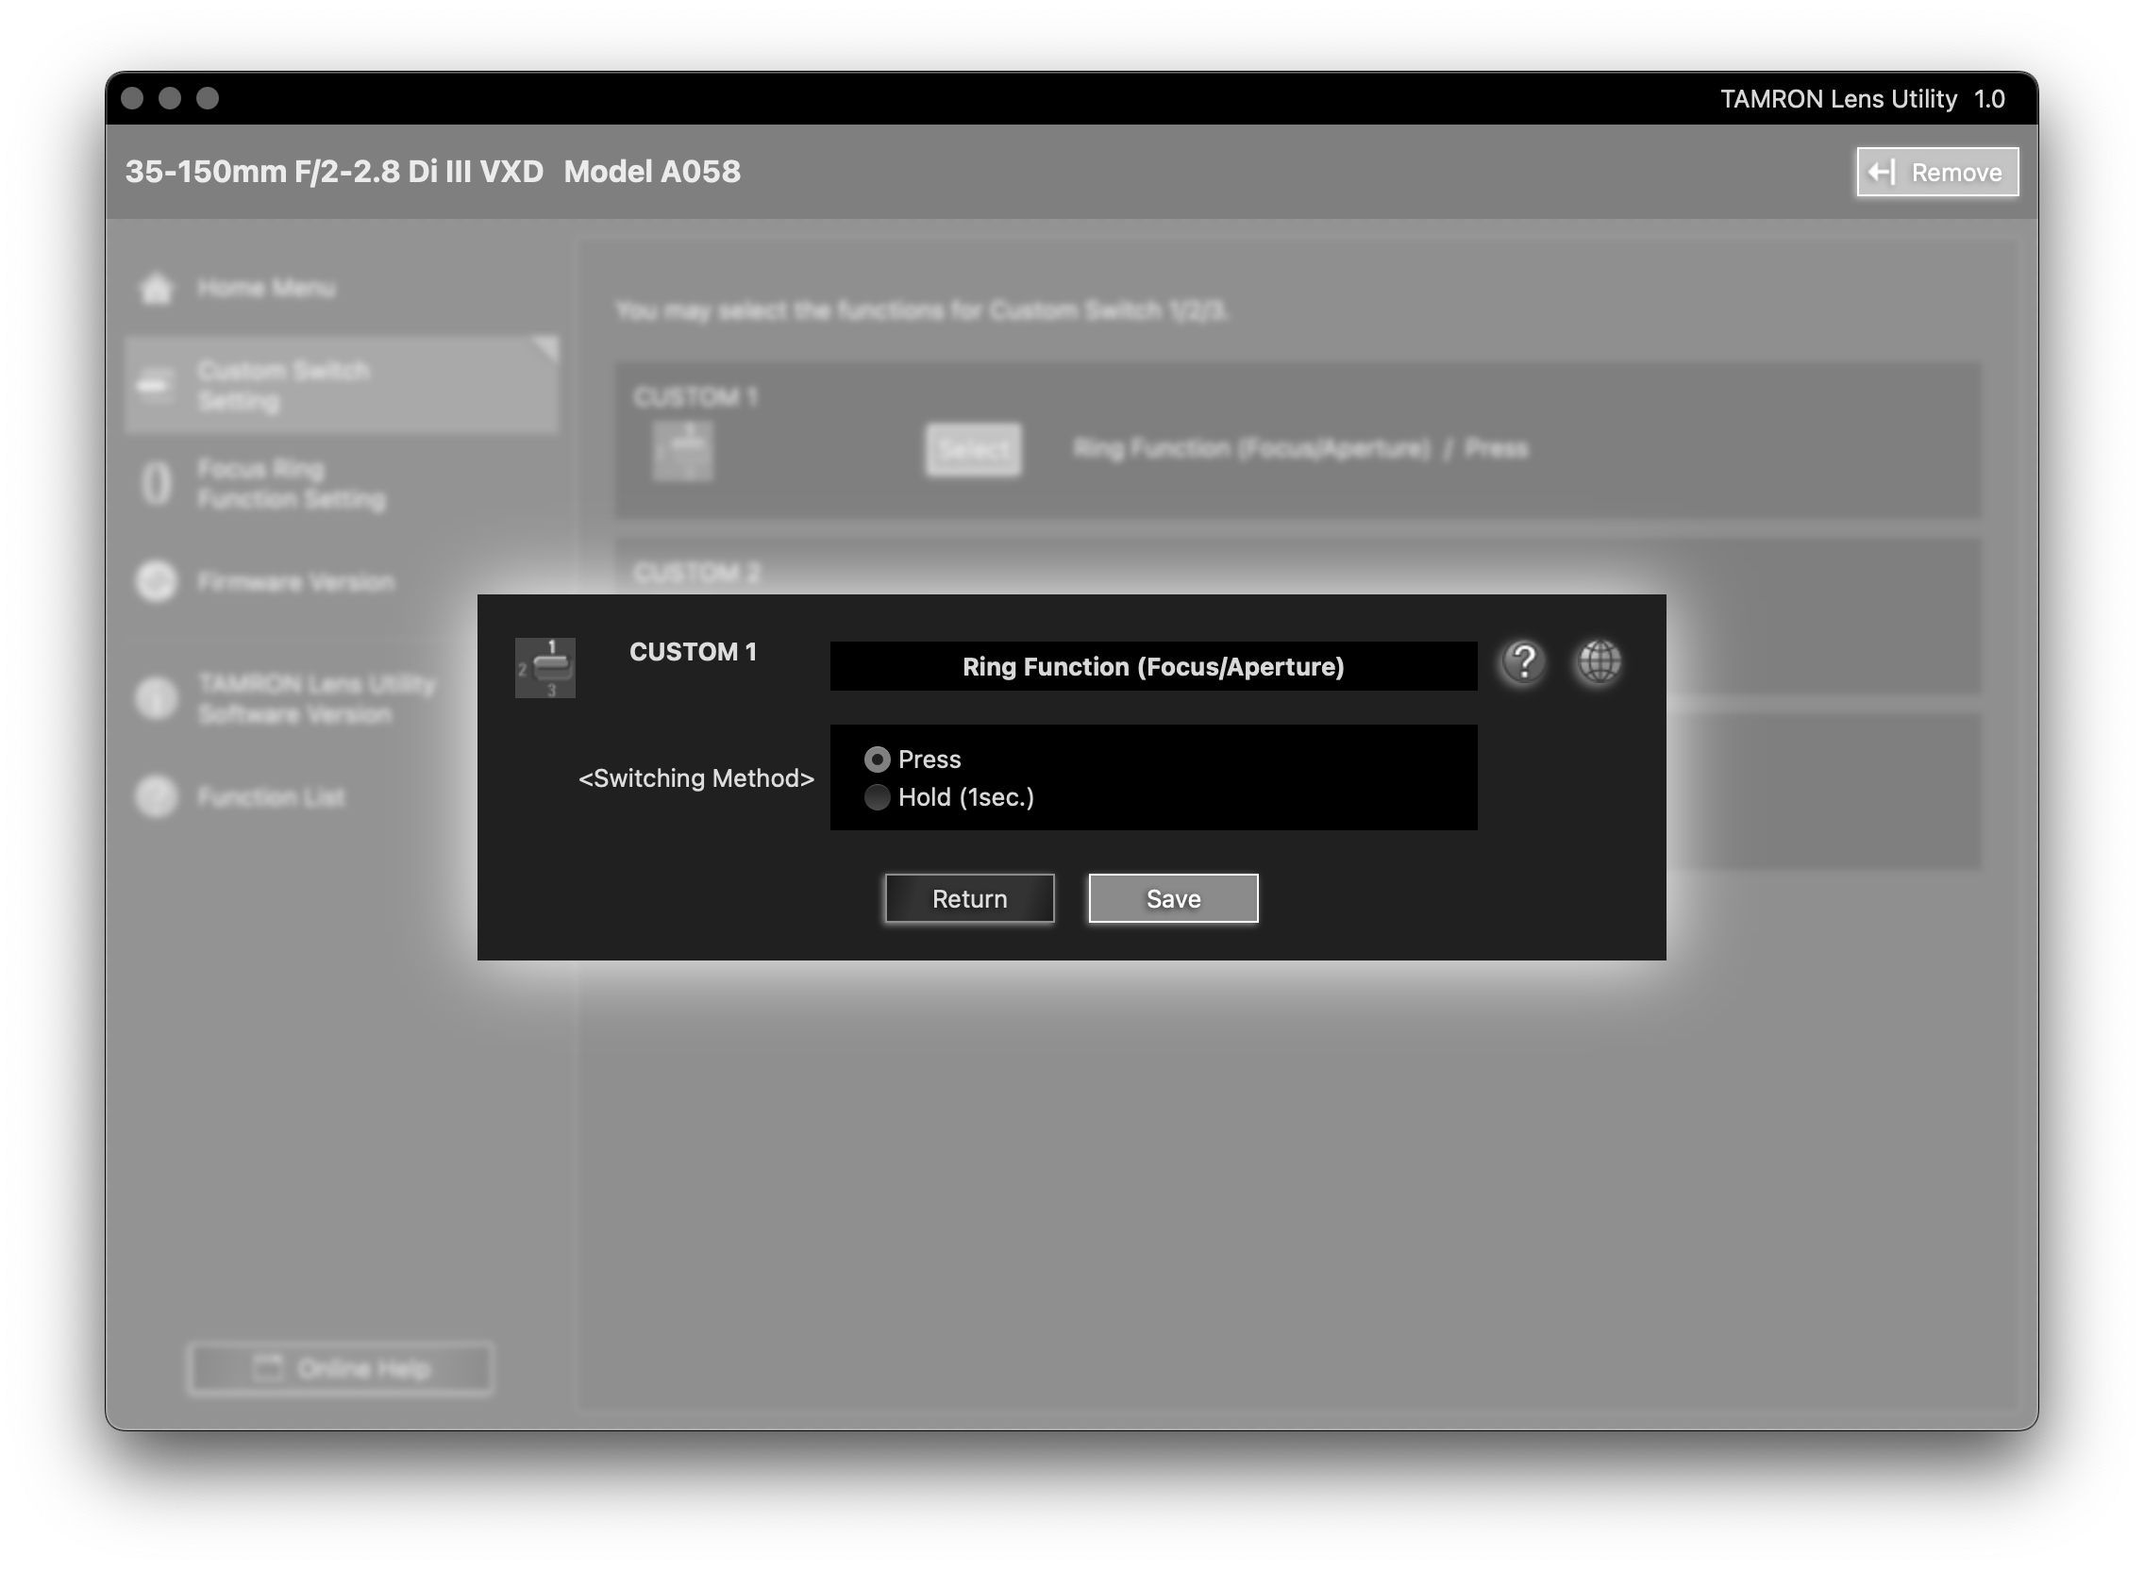
Task: Select the Hold (1sec.) radio option
Action: coord(878,797)
